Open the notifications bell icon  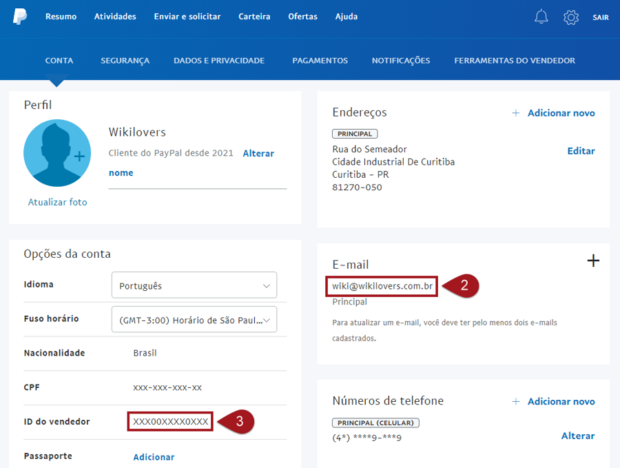coord(541,17)
